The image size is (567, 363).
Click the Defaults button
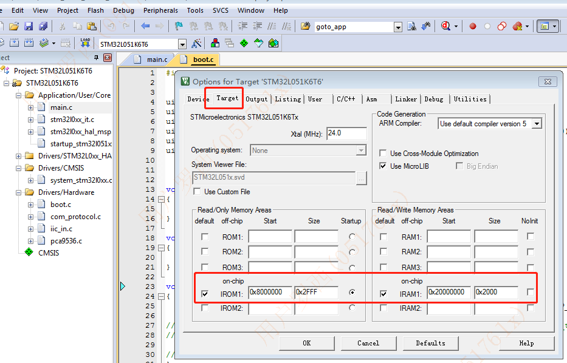click(430, 343)
